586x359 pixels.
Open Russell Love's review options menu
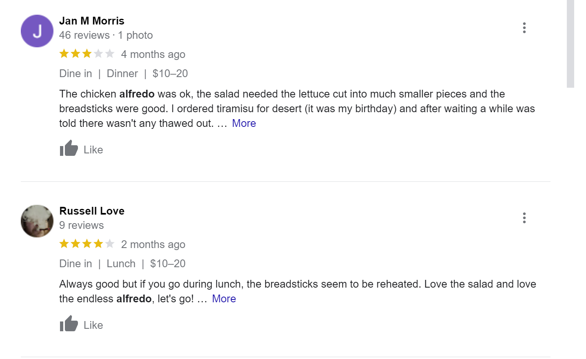pyautogui.click(x=524, y=218)
